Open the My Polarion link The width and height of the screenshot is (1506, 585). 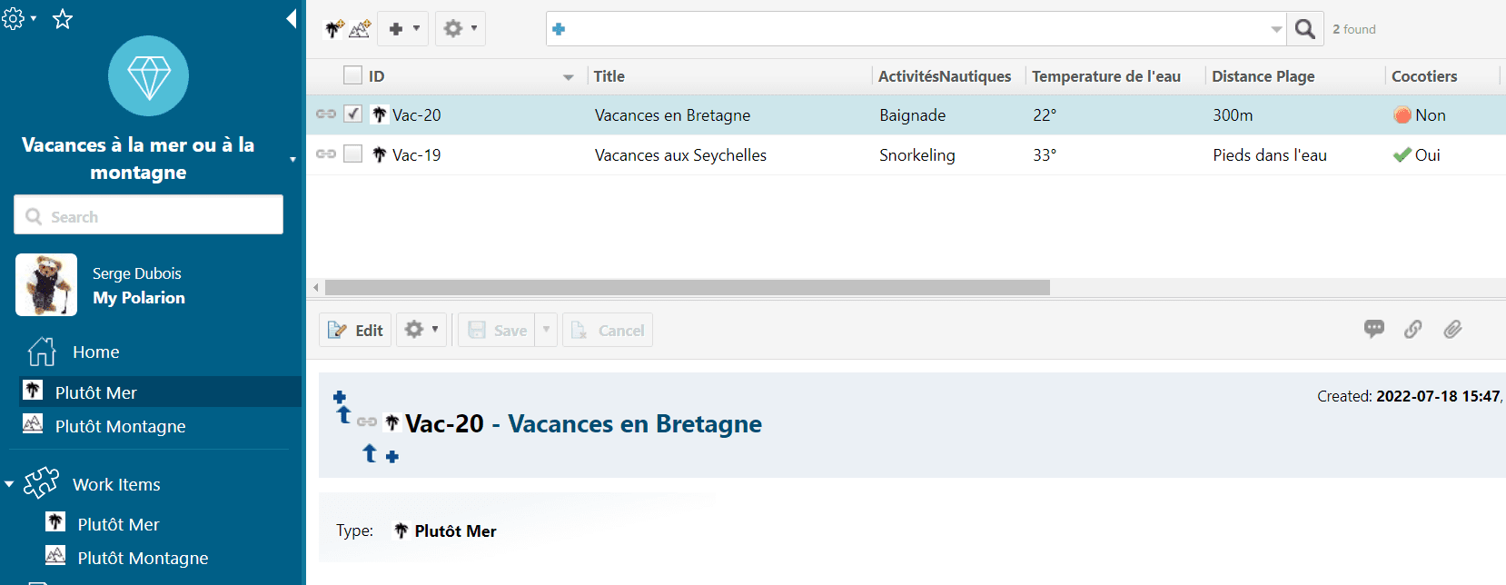(138, 298)
